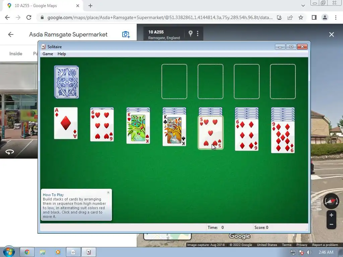Click the URL address bar in Chrome
This screenshot has height=257, width=343.
[x=160, y=17]
